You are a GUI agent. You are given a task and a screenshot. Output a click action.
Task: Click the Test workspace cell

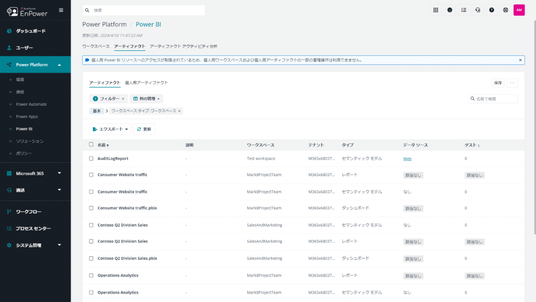tap(261, 159)
